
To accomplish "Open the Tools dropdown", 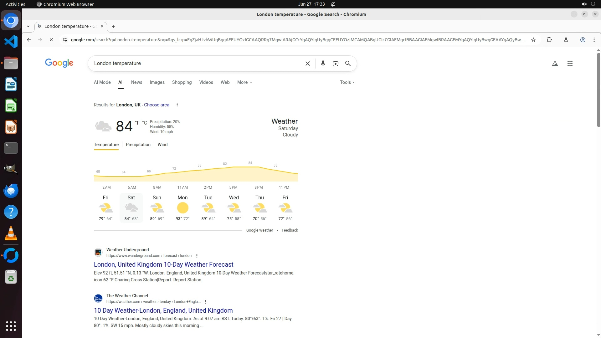I will pos(347,82).
